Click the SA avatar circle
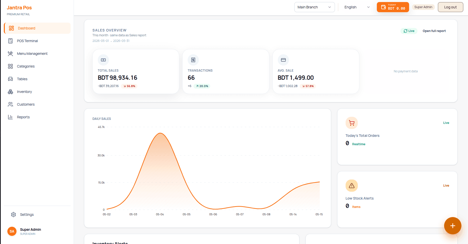 point(12,231)
